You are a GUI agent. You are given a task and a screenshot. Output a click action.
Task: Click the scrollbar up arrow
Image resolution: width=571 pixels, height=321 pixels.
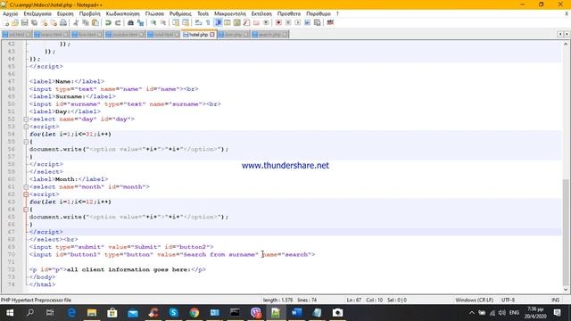(x=566, y=44)
